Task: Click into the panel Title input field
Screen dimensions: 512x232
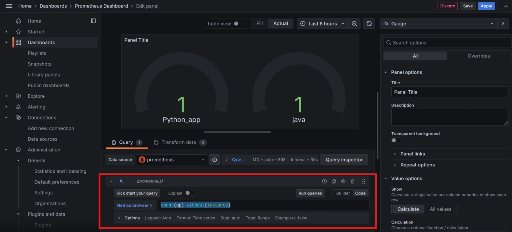Action: tap(450, 92)
